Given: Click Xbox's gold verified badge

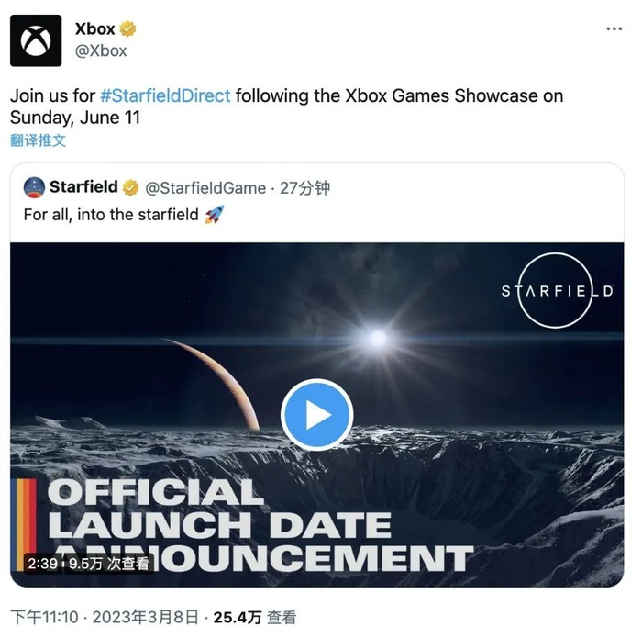Looking at the screenshot, I should coord(128,28).
